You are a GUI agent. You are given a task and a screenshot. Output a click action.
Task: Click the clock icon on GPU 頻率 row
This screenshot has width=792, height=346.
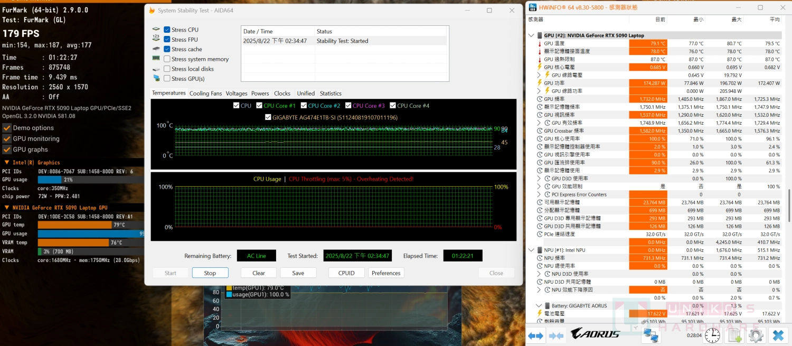pyautogui.click(x=540, y=99)
